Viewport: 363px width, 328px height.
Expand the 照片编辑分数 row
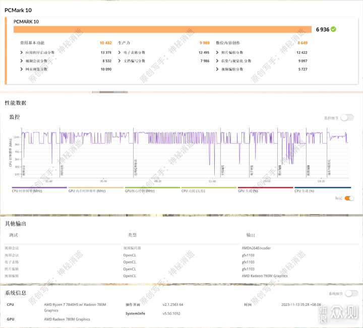tap(217, 52)
